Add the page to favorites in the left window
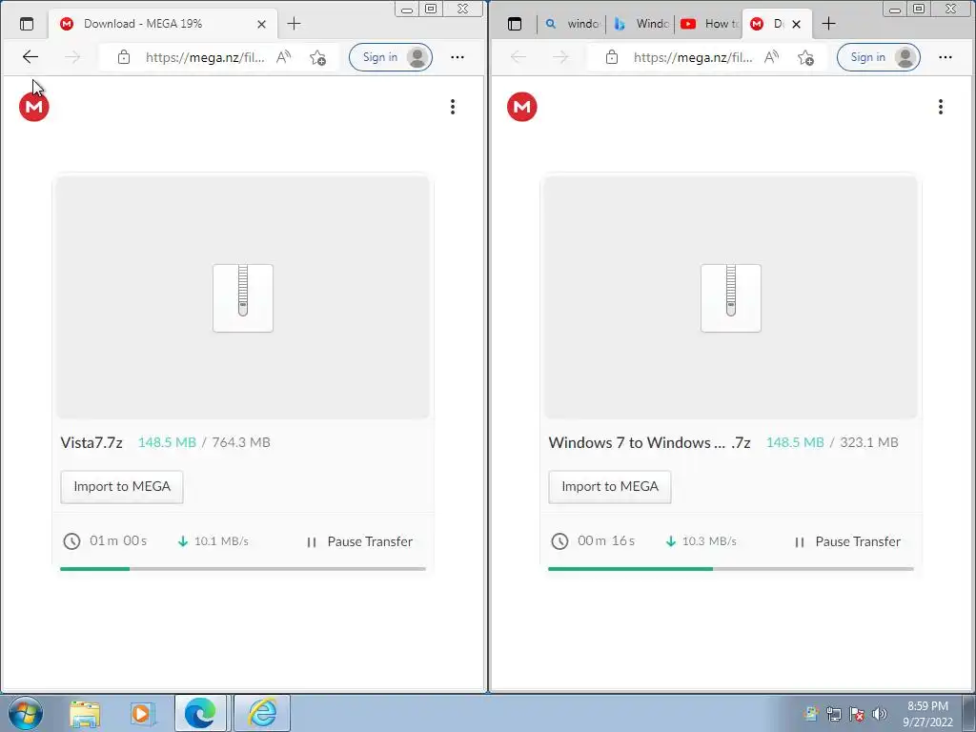This screenshot has height=732, width=976. click(318, 57)
